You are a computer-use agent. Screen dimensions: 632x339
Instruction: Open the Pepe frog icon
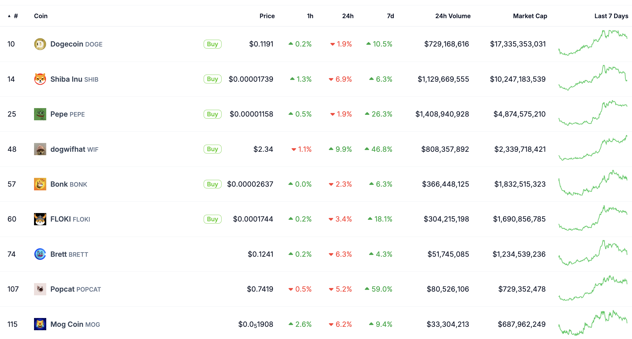pyautogui.click(x=40, y=114)
